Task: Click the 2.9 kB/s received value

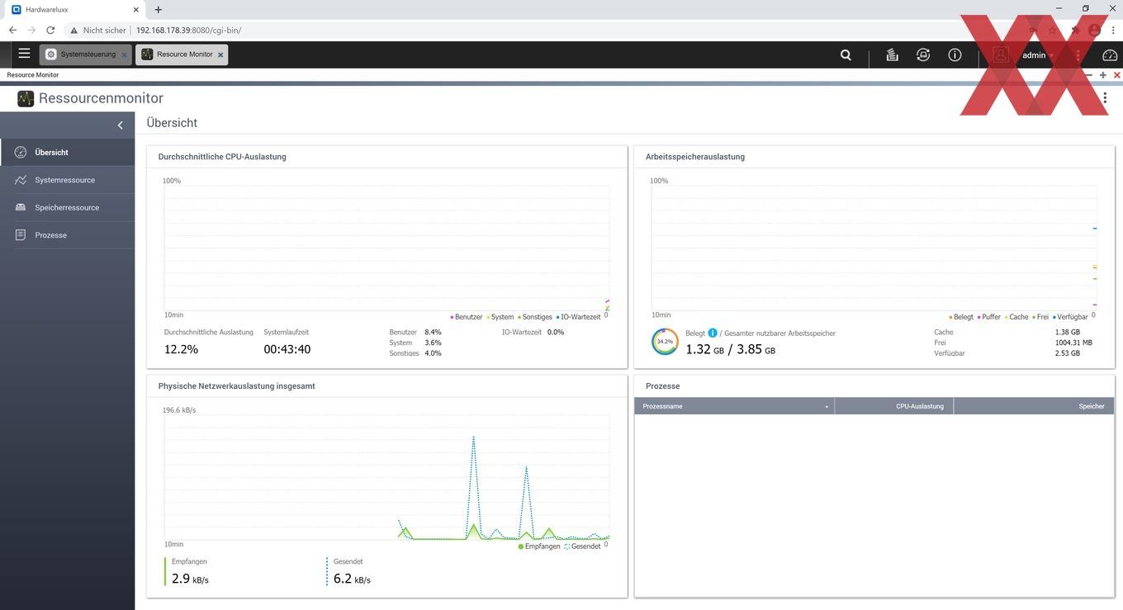Action: pyautogui.click(x=190, y=579)
